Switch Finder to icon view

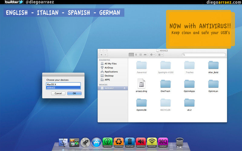[131, 55]
